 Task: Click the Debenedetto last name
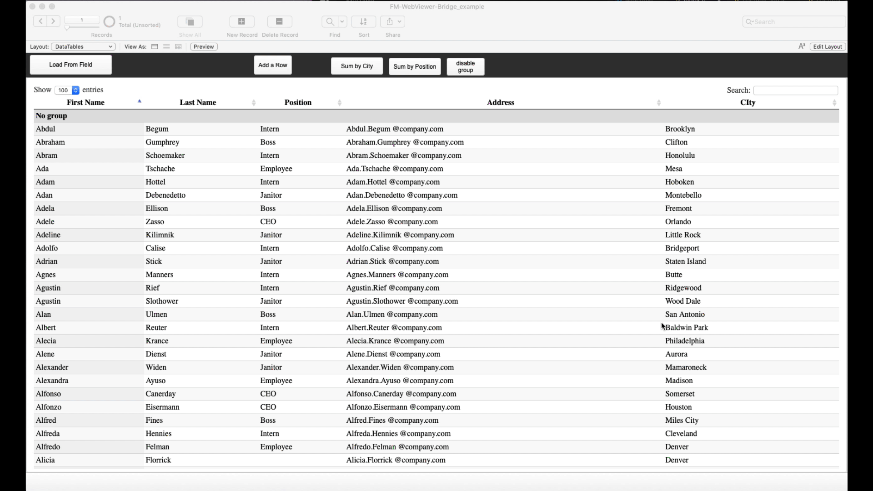click(166, 195)
